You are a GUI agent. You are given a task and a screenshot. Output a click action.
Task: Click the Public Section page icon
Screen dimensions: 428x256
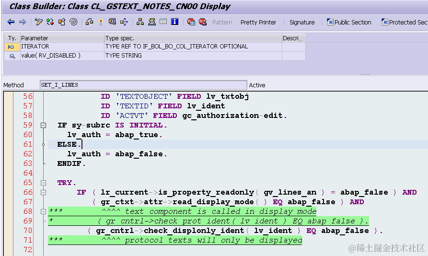click(330, 22)
